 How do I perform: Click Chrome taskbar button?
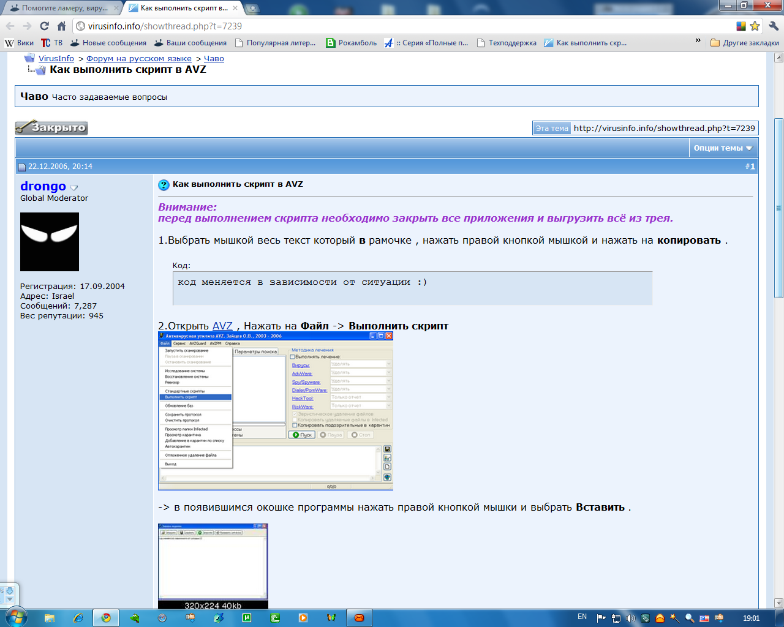106,618
